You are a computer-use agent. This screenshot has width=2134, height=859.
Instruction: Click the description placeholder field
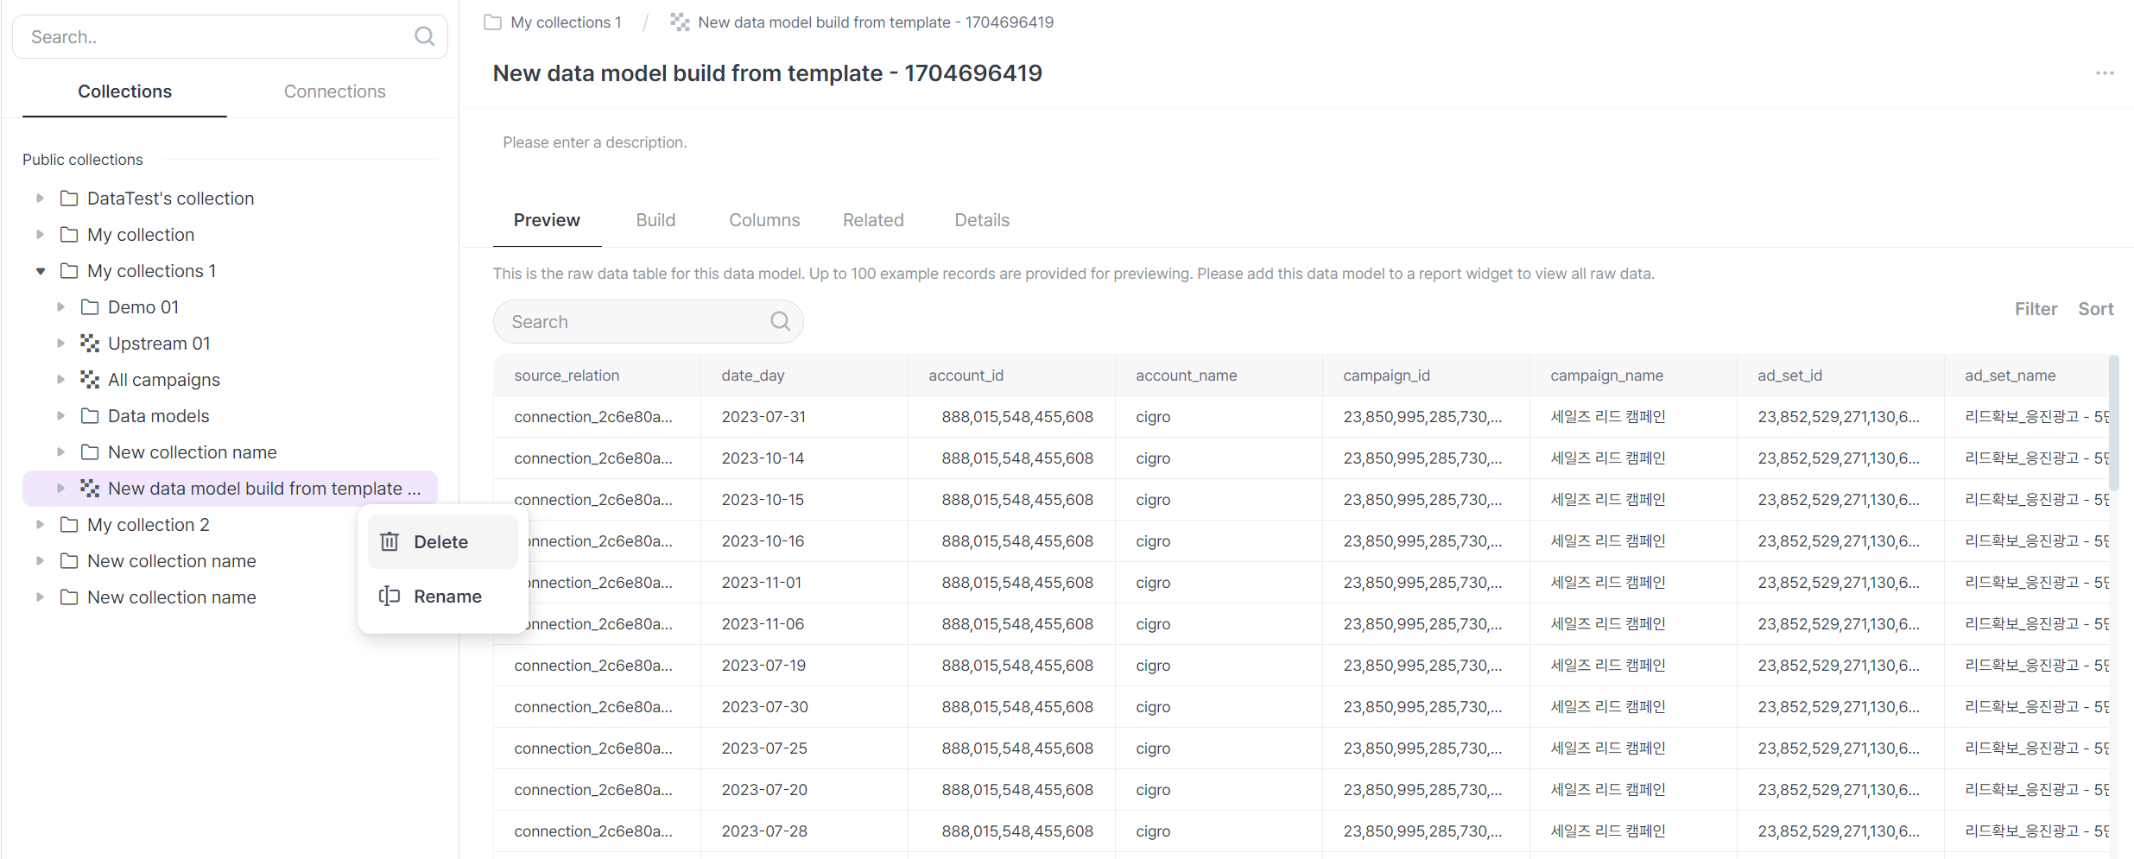click(x=595, y=142)
